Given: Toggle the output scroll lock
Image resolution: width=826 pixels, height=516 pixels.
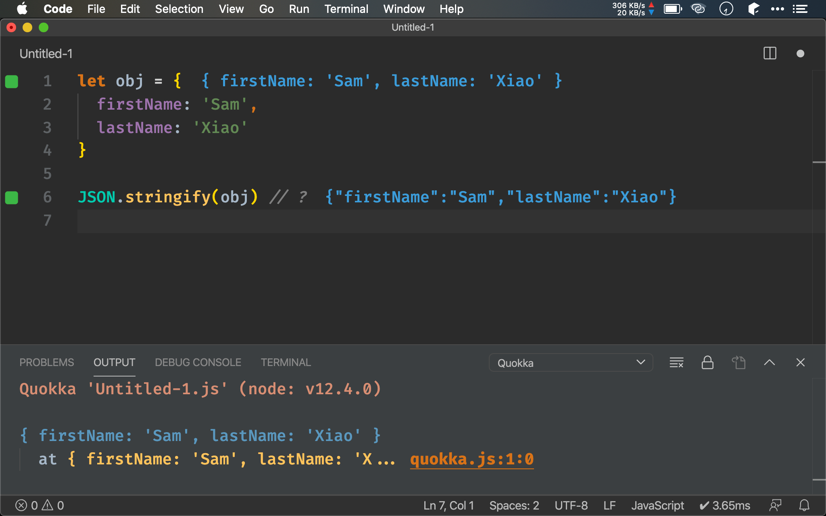Looking at the screenshot, I should (x=707, y=362).
